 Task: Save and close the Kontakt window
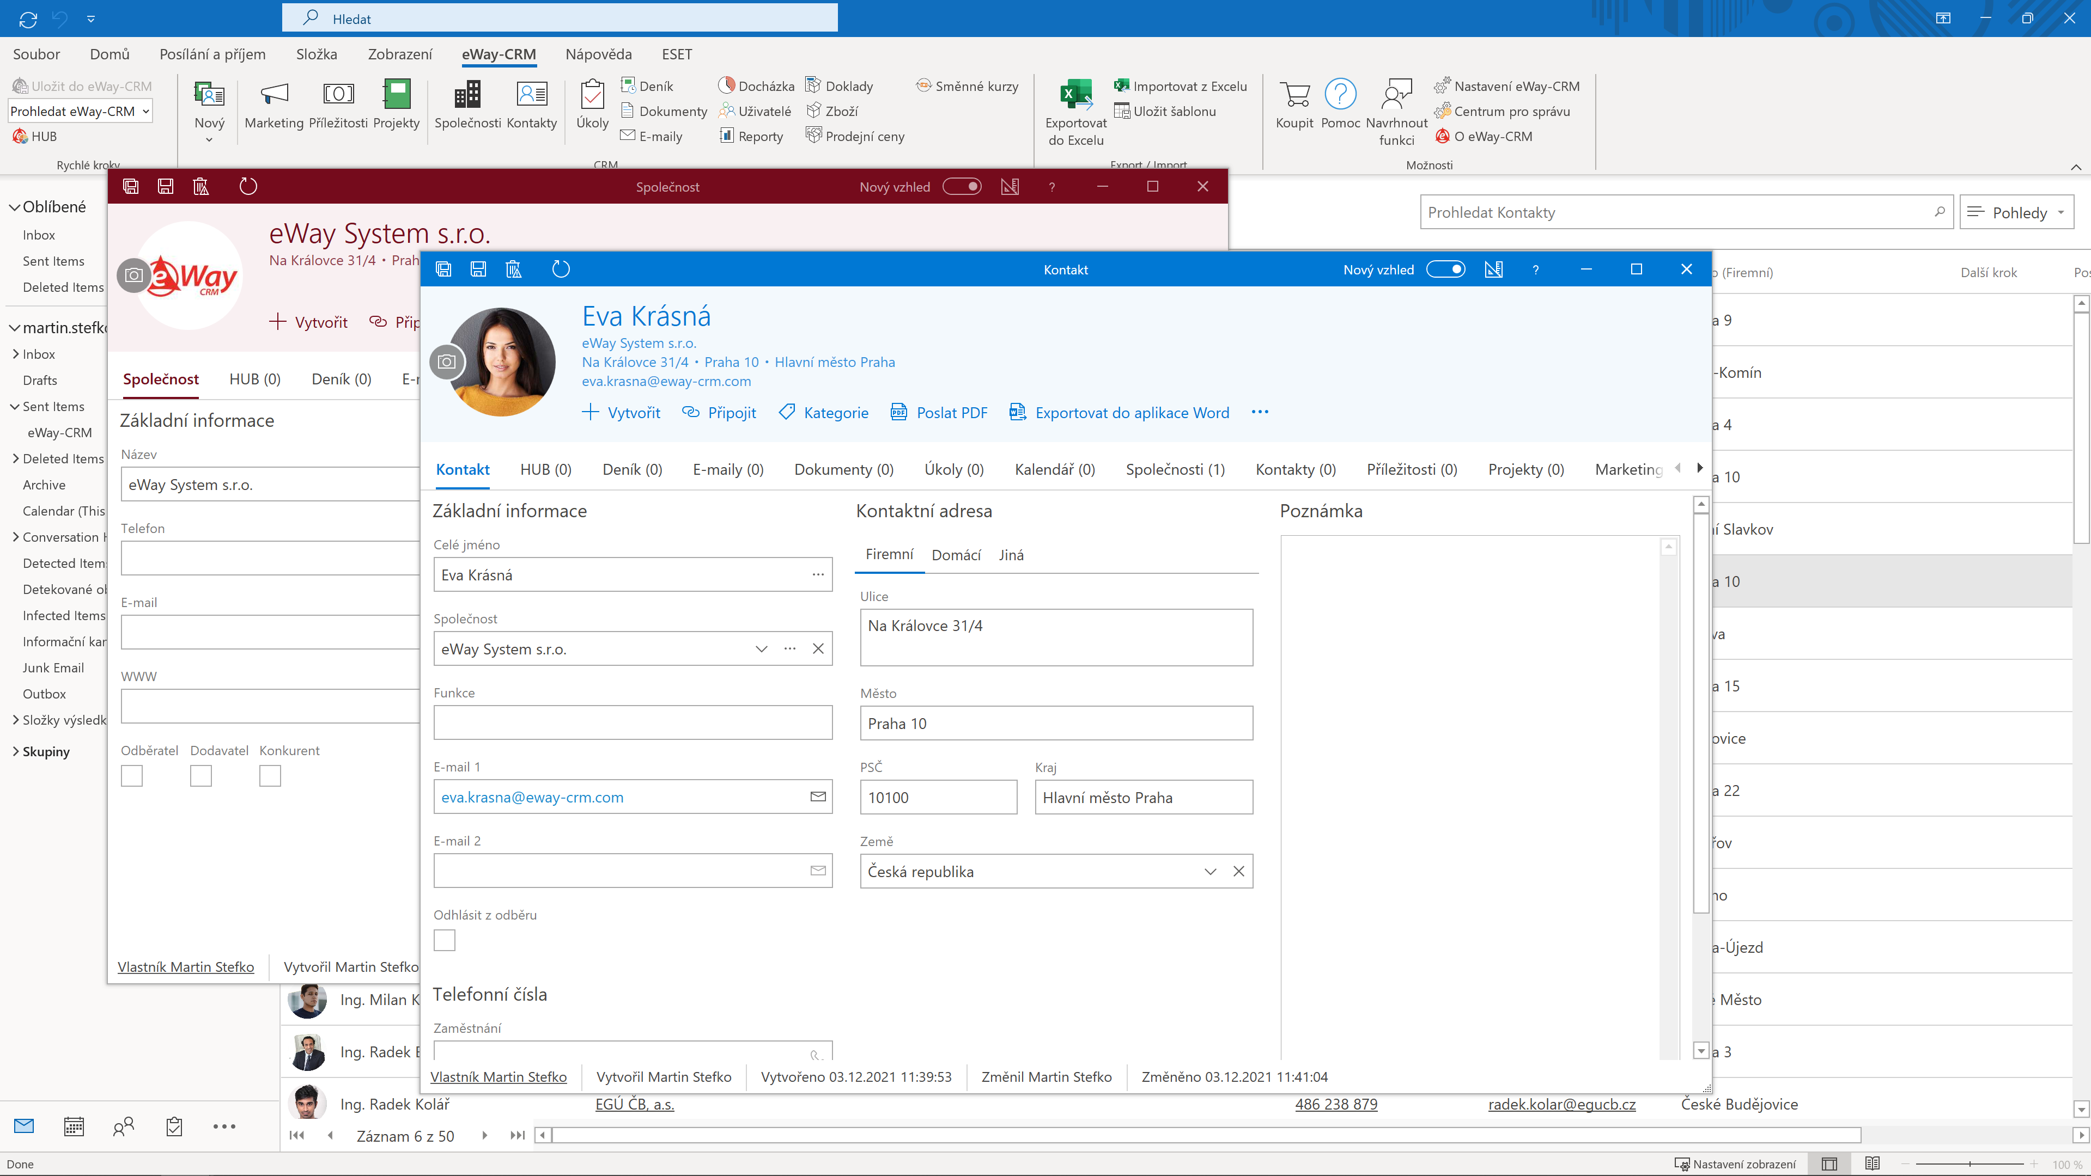[443, 269]
